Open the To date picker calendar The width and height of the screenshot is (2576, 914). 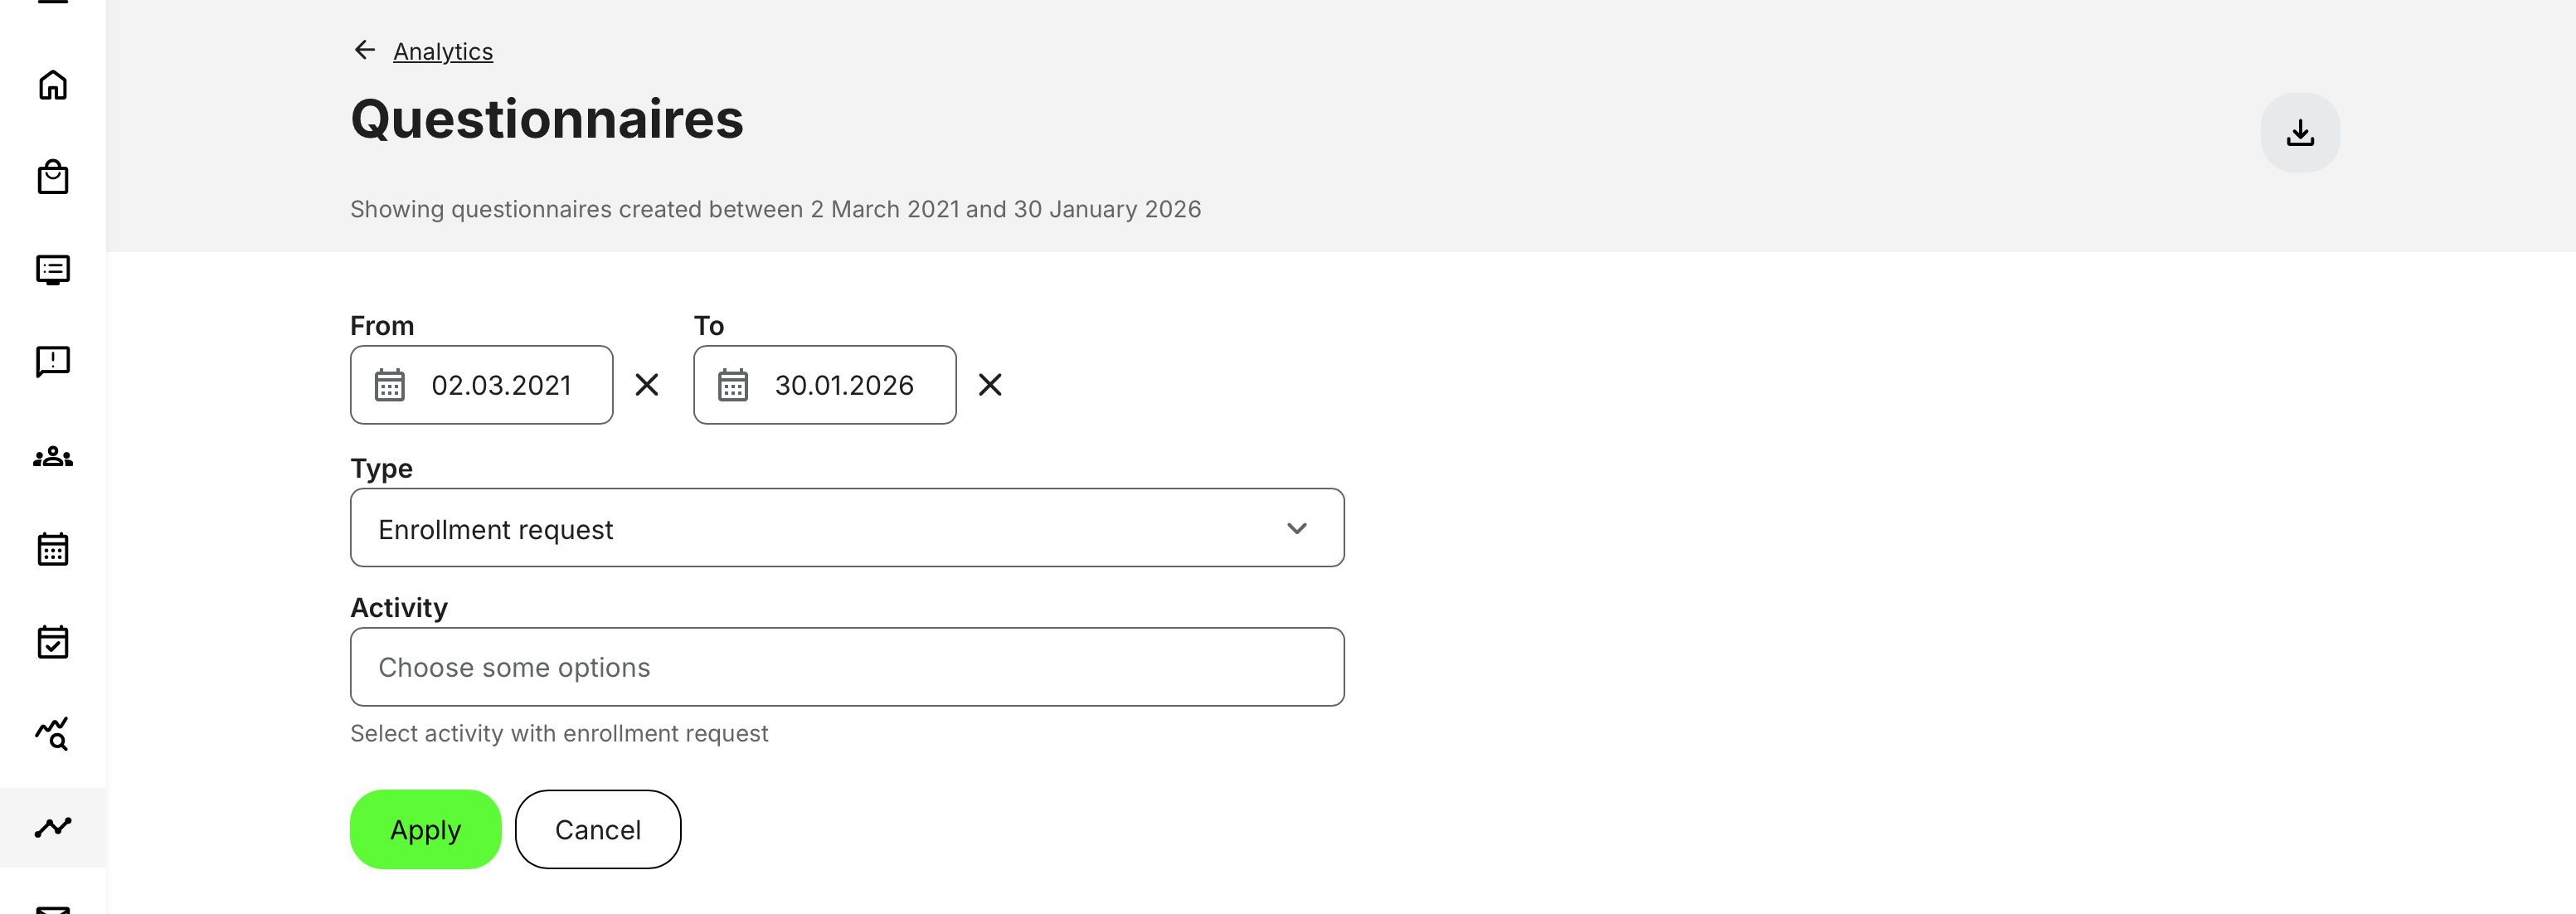pyautogui.click(x=735, y=385)
